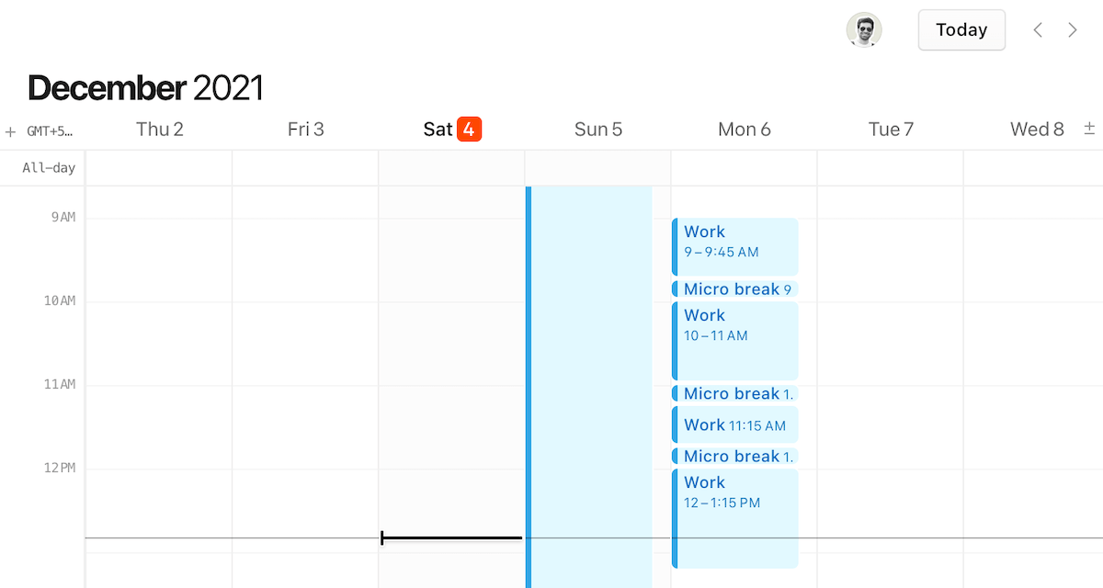This screenshot has height=588, width=1103.
Task: Open the first Micro break event on Monday
Action: (x=735, y=288)
